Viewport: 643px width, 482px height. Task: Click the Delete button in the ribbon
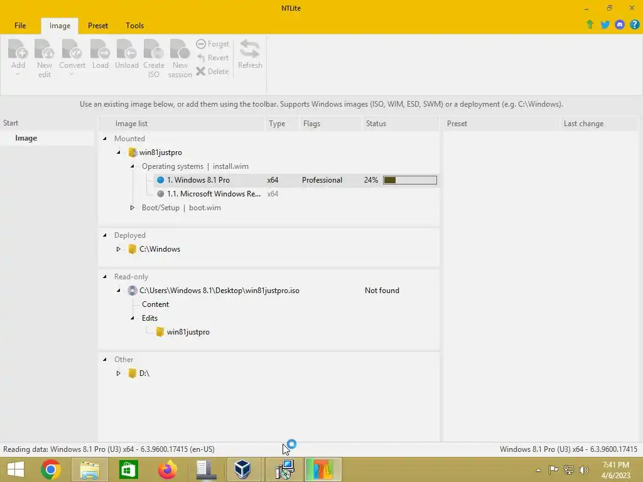(212, 72)
